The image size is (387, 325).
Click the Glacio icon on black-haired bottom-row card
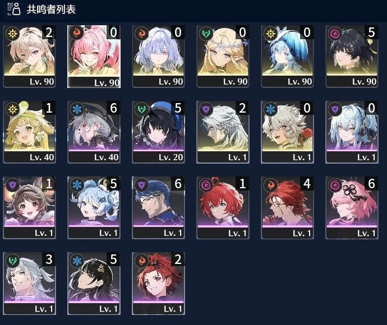coord(77,261)
